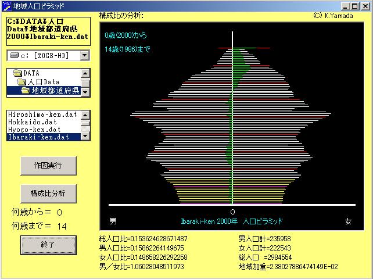Image resolution: width=373 pixels, height=279 pixels.
Task: Click the 0歳(2000)から label in chart
Action: [126, 35]
